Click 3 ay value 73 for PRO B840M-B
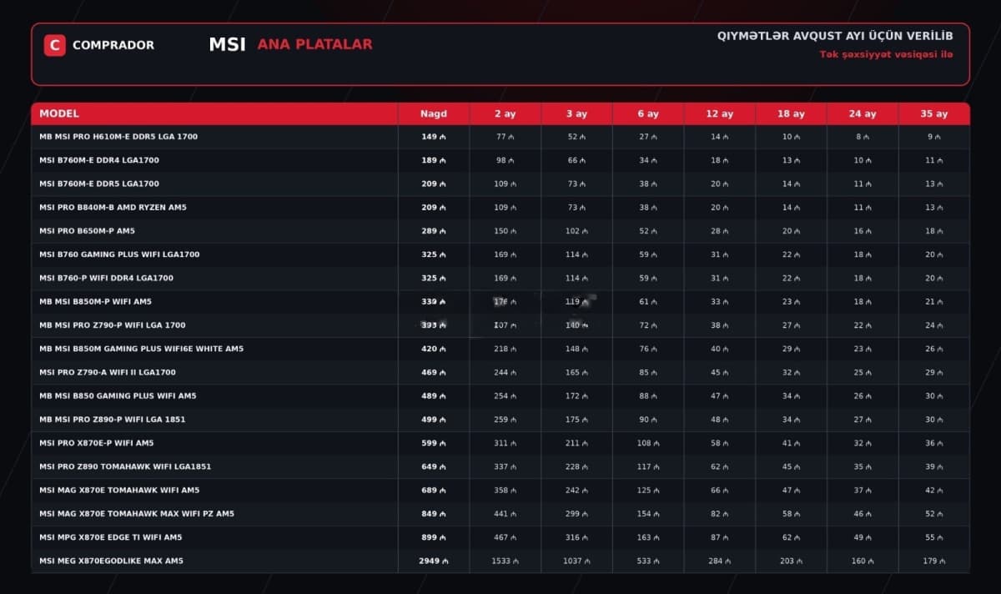1001x594 pixels. click(x=576, y=207)
